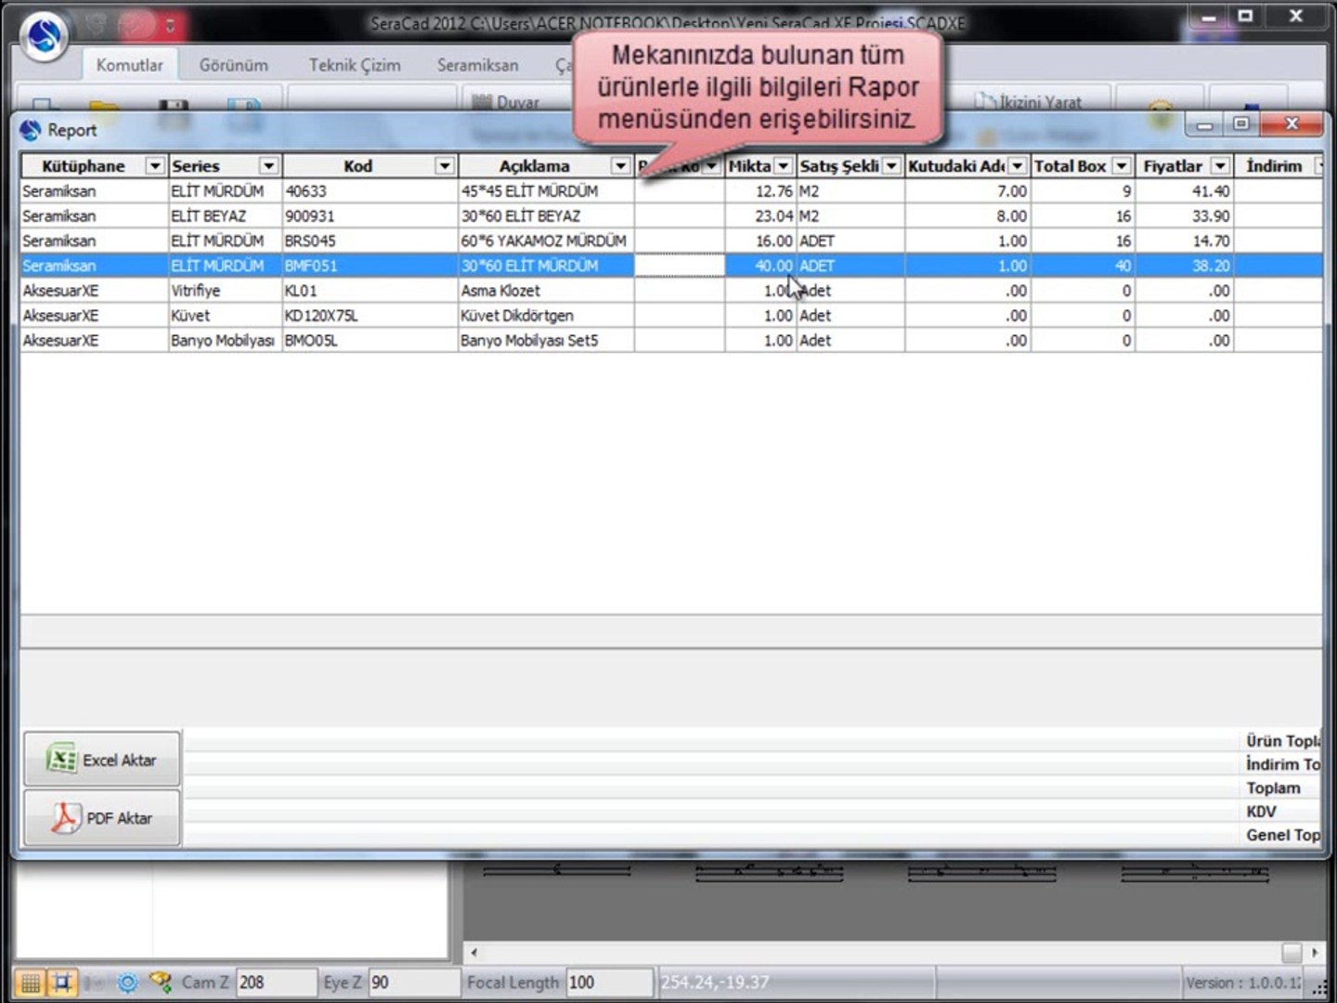This screenshot has width=1337, height=1003.
Task: Open the Görünüm ribbon tab
Action: (x=233, y=65)
